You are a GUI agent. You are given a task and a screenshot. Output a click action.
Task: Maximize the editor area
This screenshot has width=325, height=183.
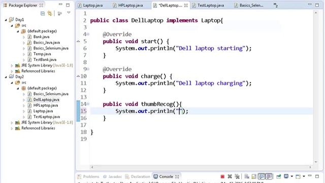(x=317, y=5)
